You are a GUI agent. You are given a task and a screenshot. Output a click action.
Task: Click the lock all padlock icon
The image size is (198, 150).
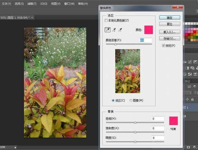click(x=192, y=99)
